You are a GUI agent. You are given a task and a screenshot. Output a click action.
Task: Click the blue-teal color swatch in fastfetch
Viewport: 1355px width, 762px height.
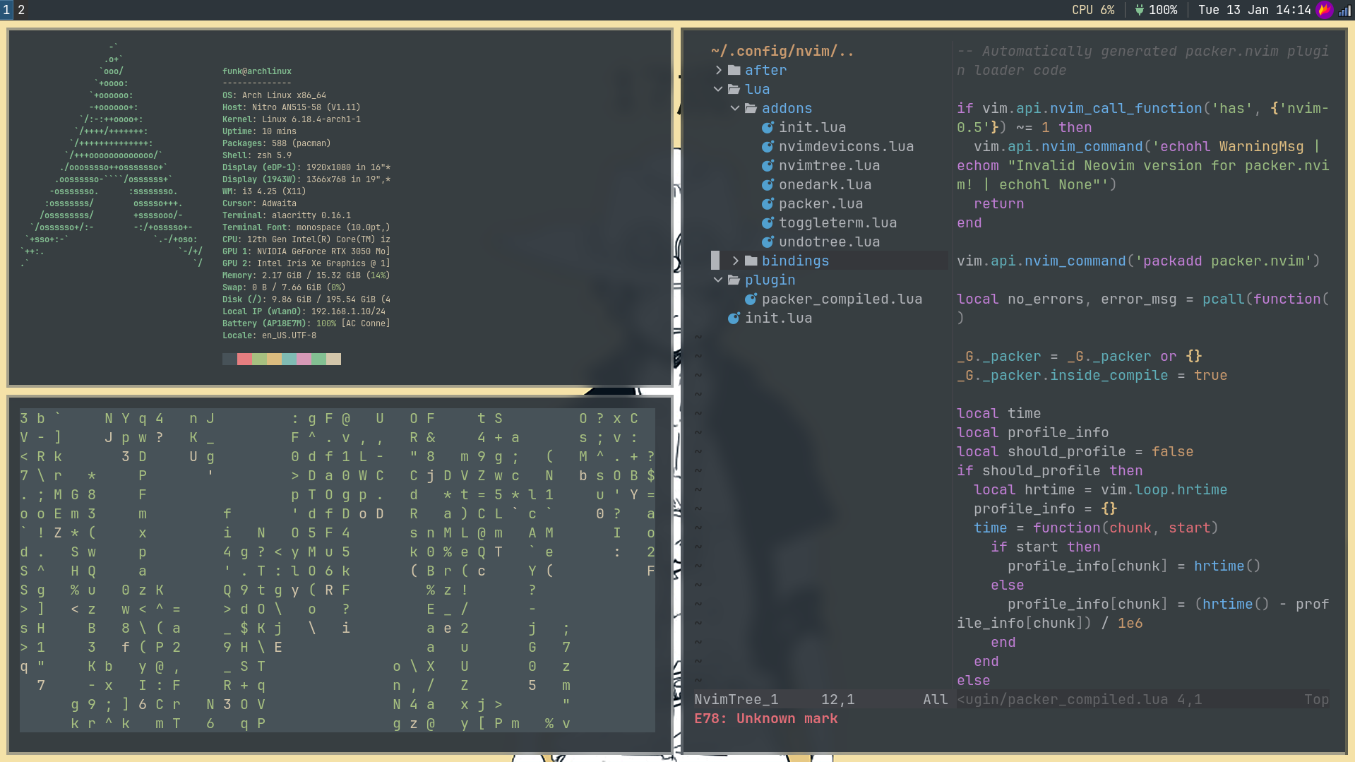pos(289,359)
